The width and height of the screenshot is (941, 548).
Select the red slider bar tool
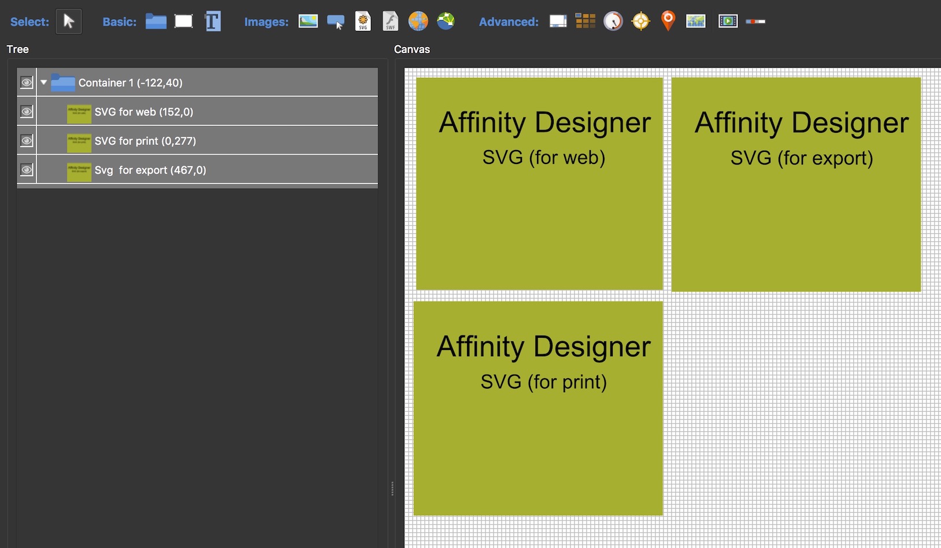(x=755, y=21)
